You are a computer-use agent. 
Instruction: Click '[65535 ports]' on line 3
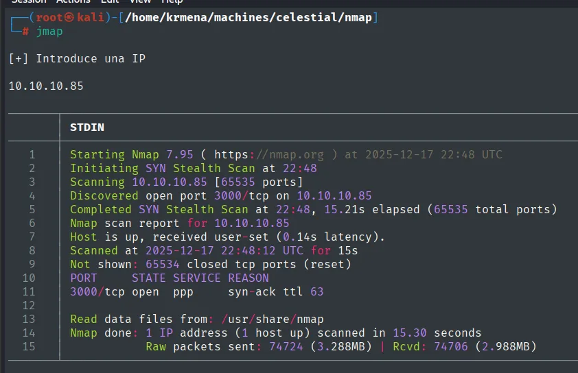(259, 182)
